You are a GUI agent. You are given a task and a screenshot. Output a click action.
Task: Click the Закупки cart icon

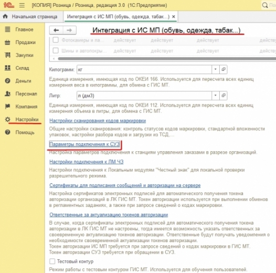(7, 55)
